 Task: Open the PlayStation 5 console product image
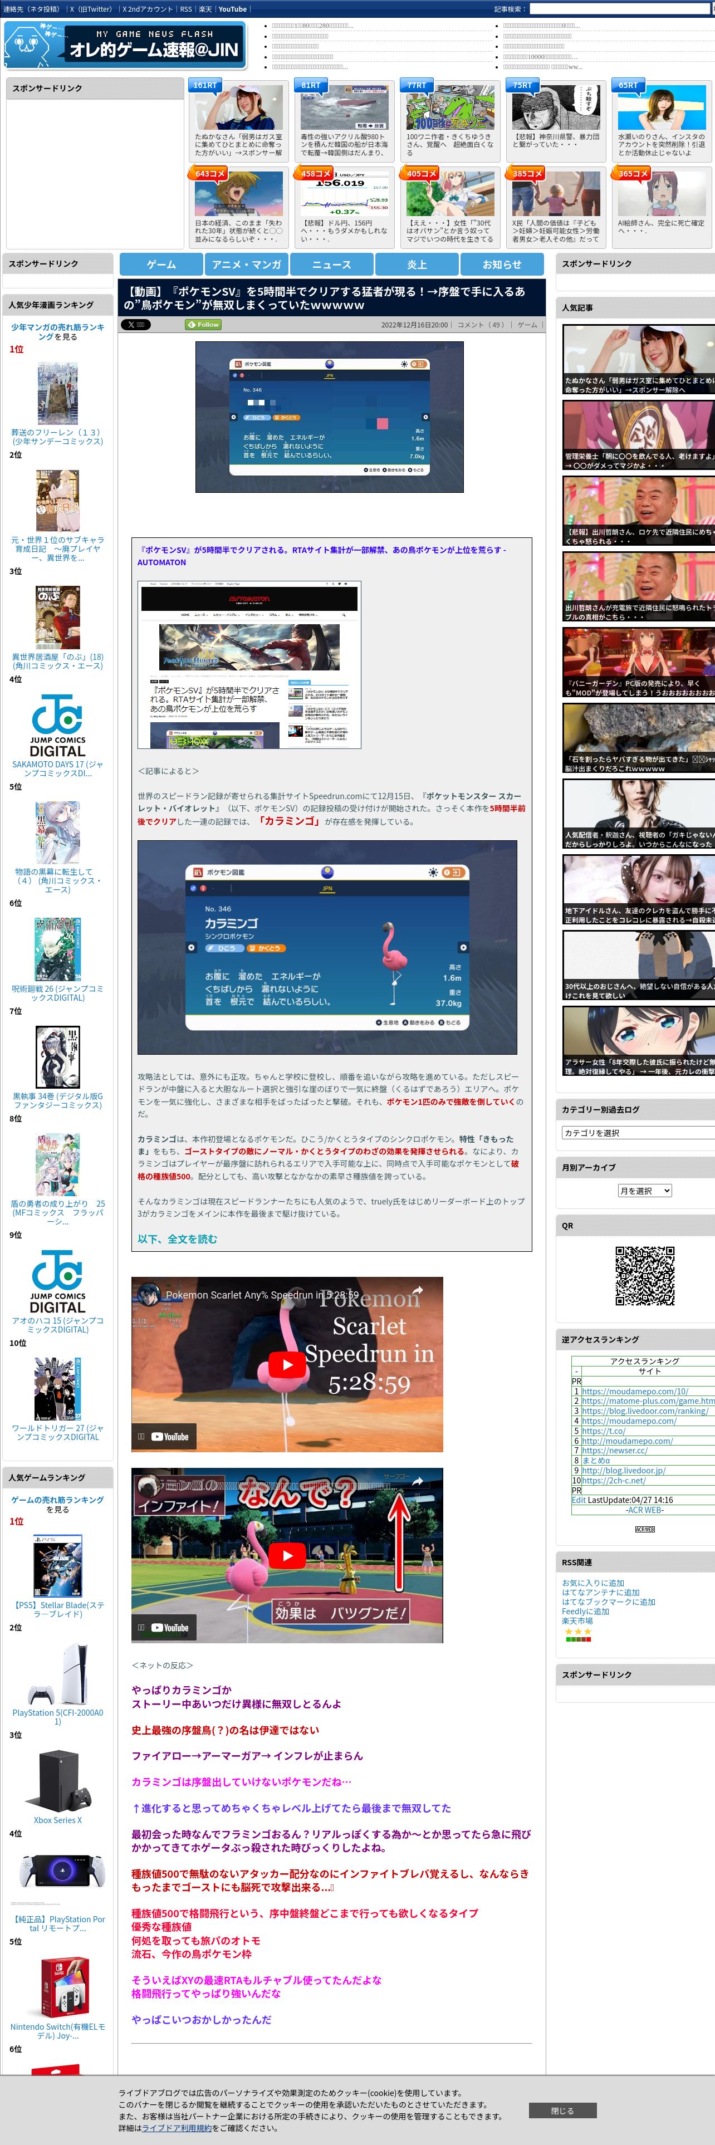(x=57, y=1674)
